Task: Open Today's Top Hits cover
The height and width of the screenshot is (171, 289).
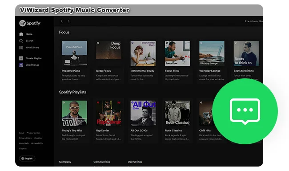Action: tap(74, 113)
